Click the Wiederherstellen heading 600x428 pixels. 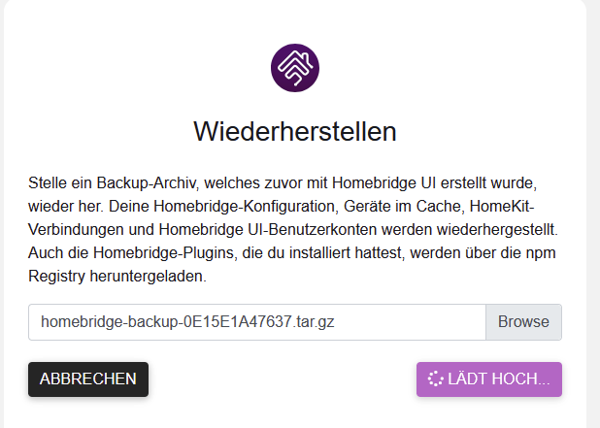[x=295, y=132]
